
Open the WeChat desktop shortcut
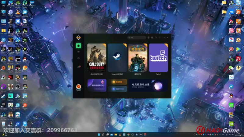tap(231, 69)
